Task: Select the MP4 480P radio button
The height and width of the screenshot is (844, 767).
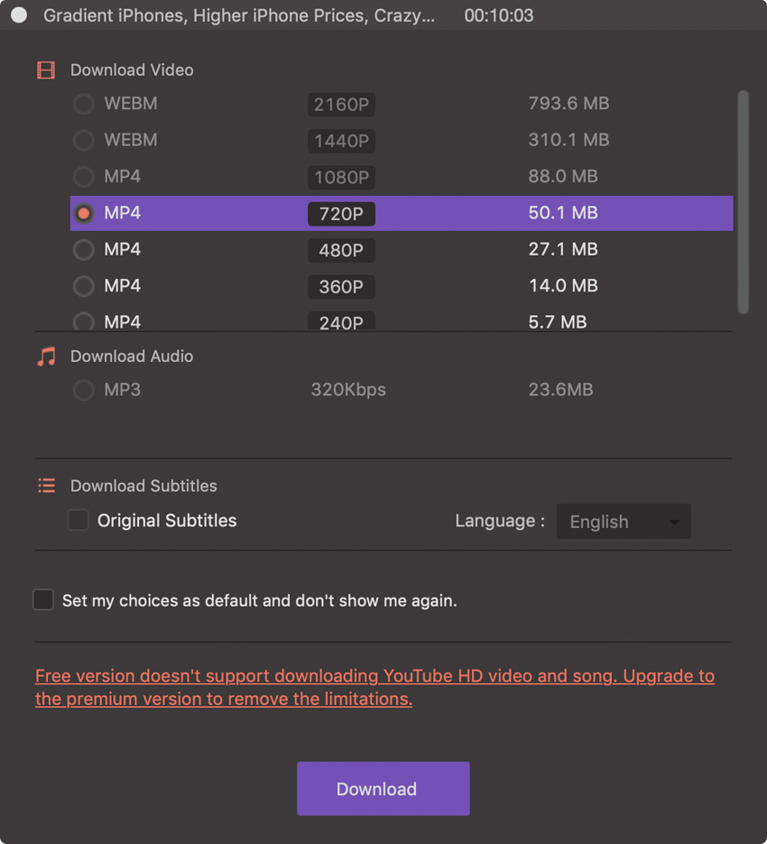Action: point(83,250)
